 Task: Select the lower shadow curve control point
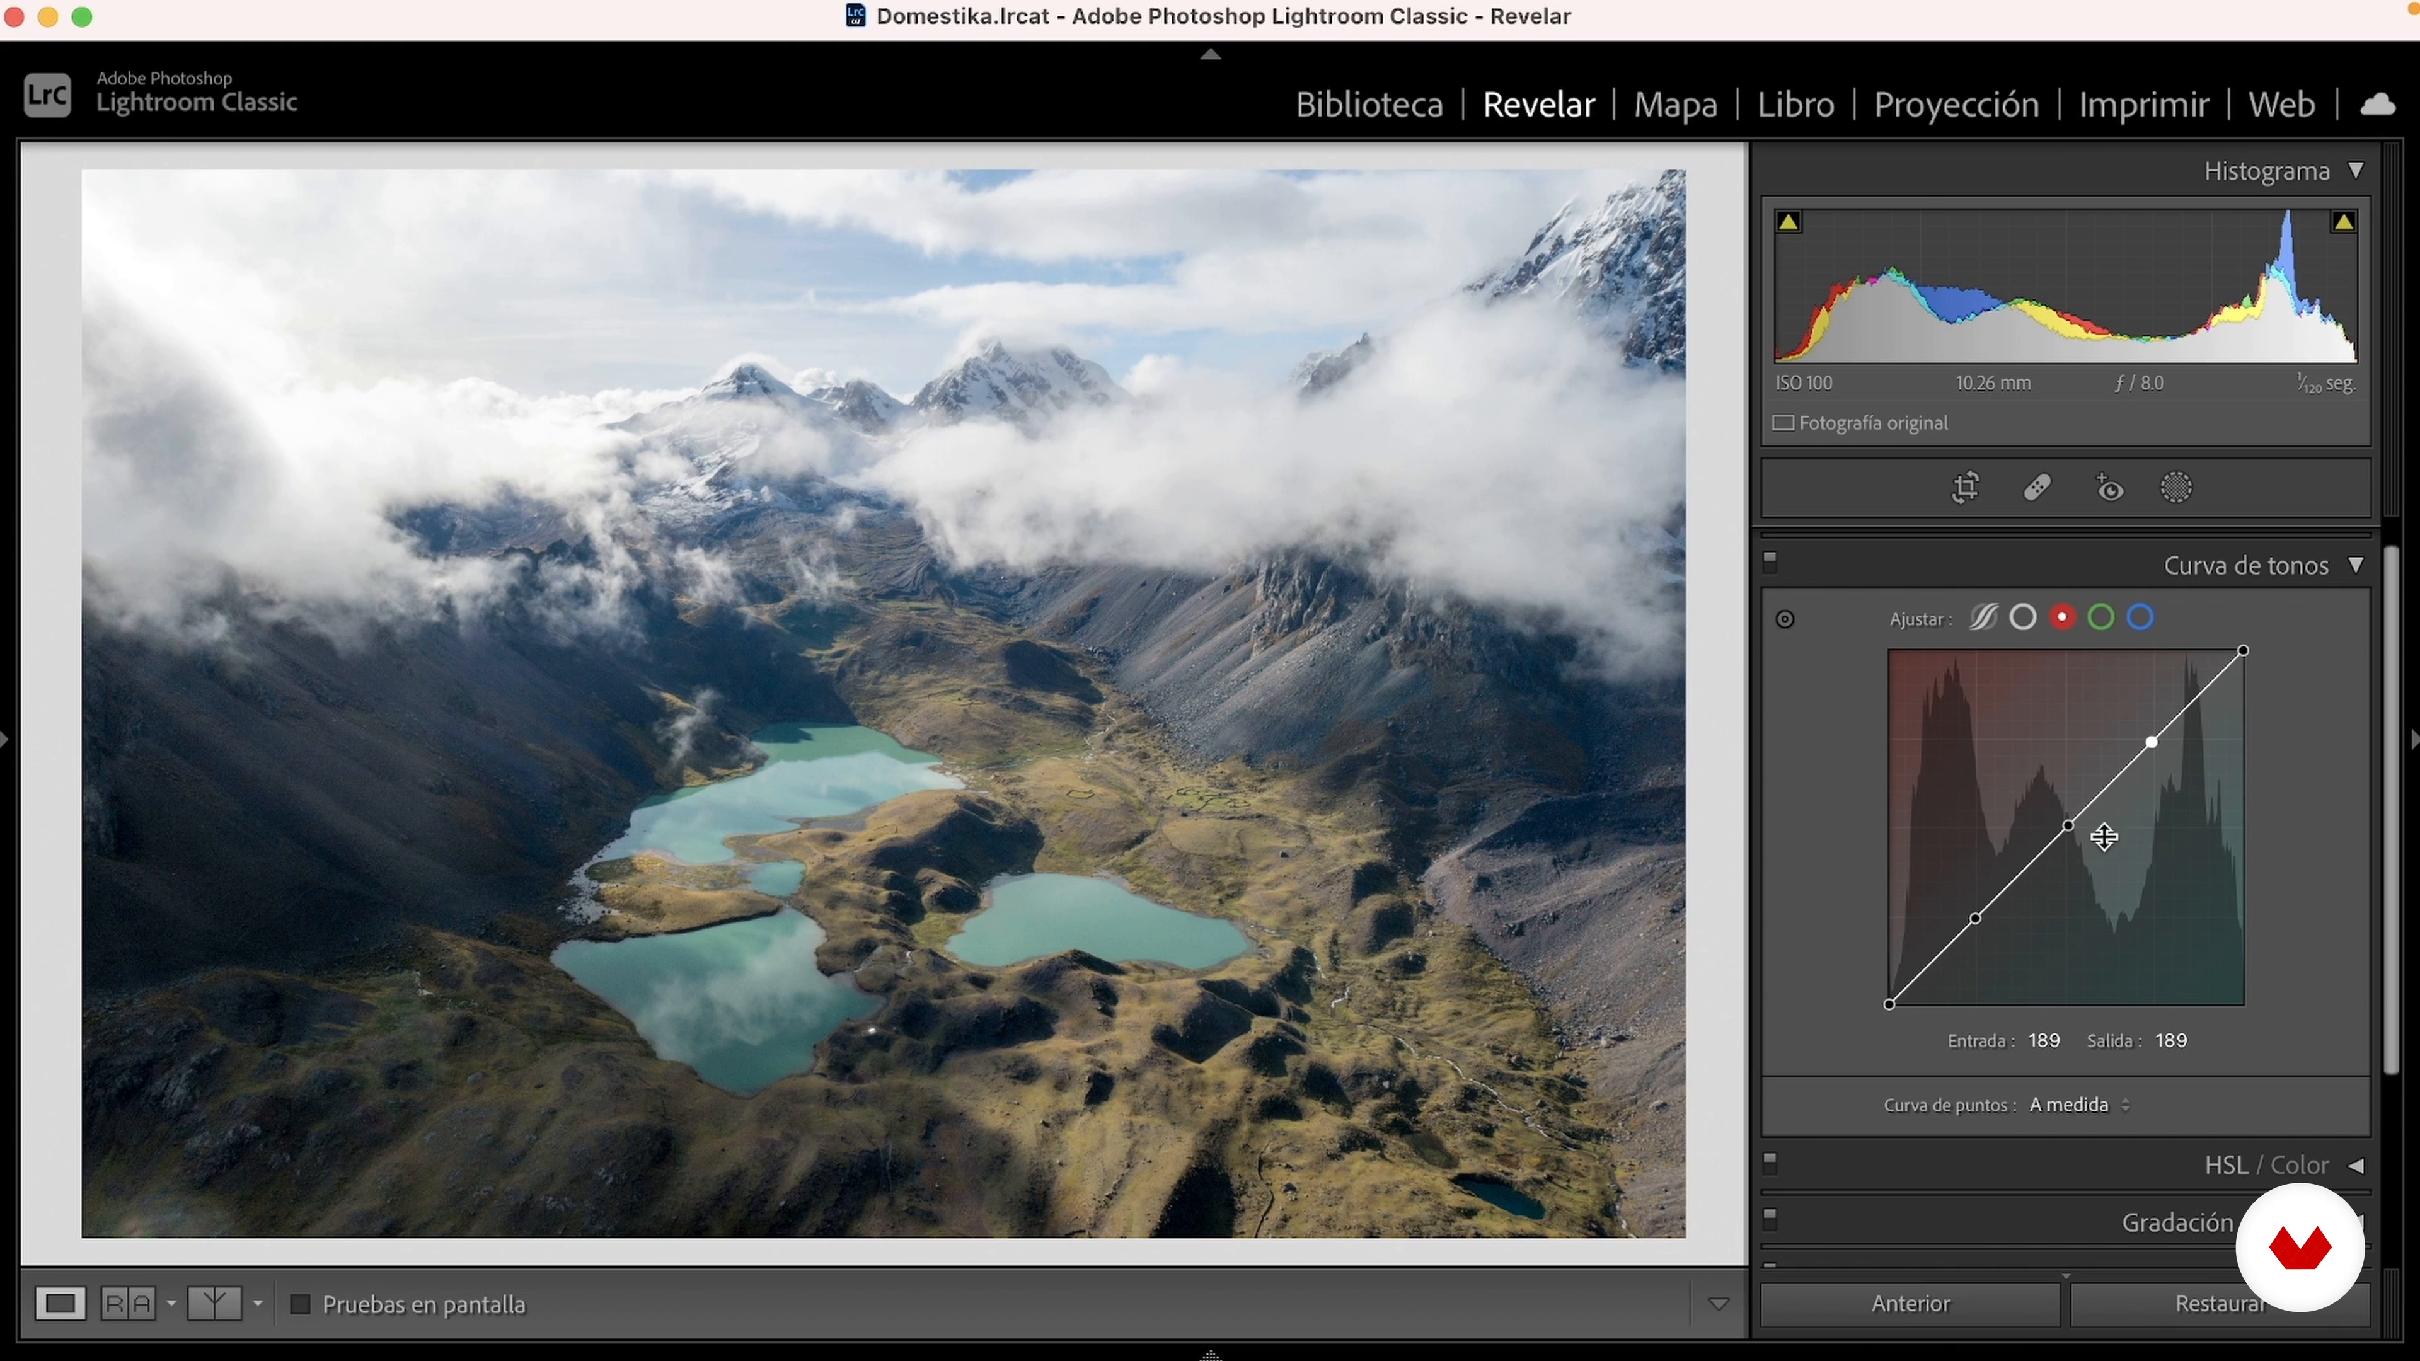coord(1976,917)
